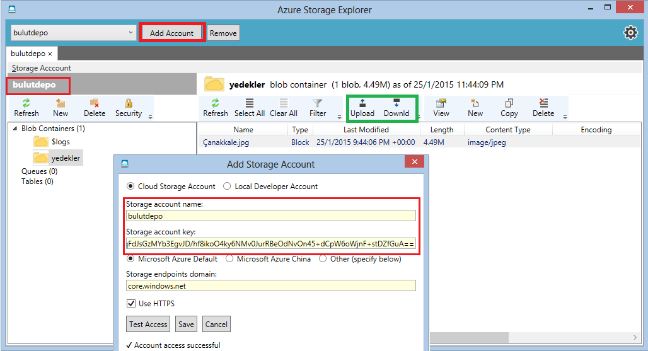
Task: Sort by the Type column header
Action: point(300,130)
